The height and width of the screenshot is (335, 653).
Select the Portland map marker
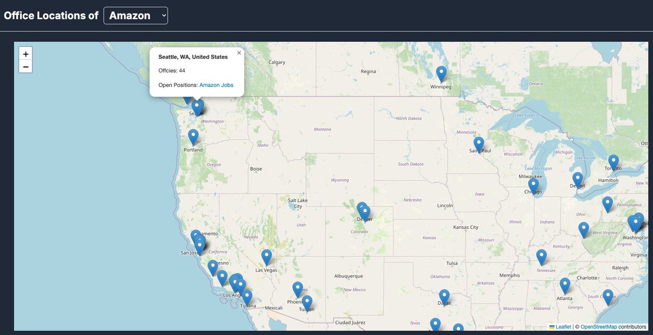pos(193,137)
